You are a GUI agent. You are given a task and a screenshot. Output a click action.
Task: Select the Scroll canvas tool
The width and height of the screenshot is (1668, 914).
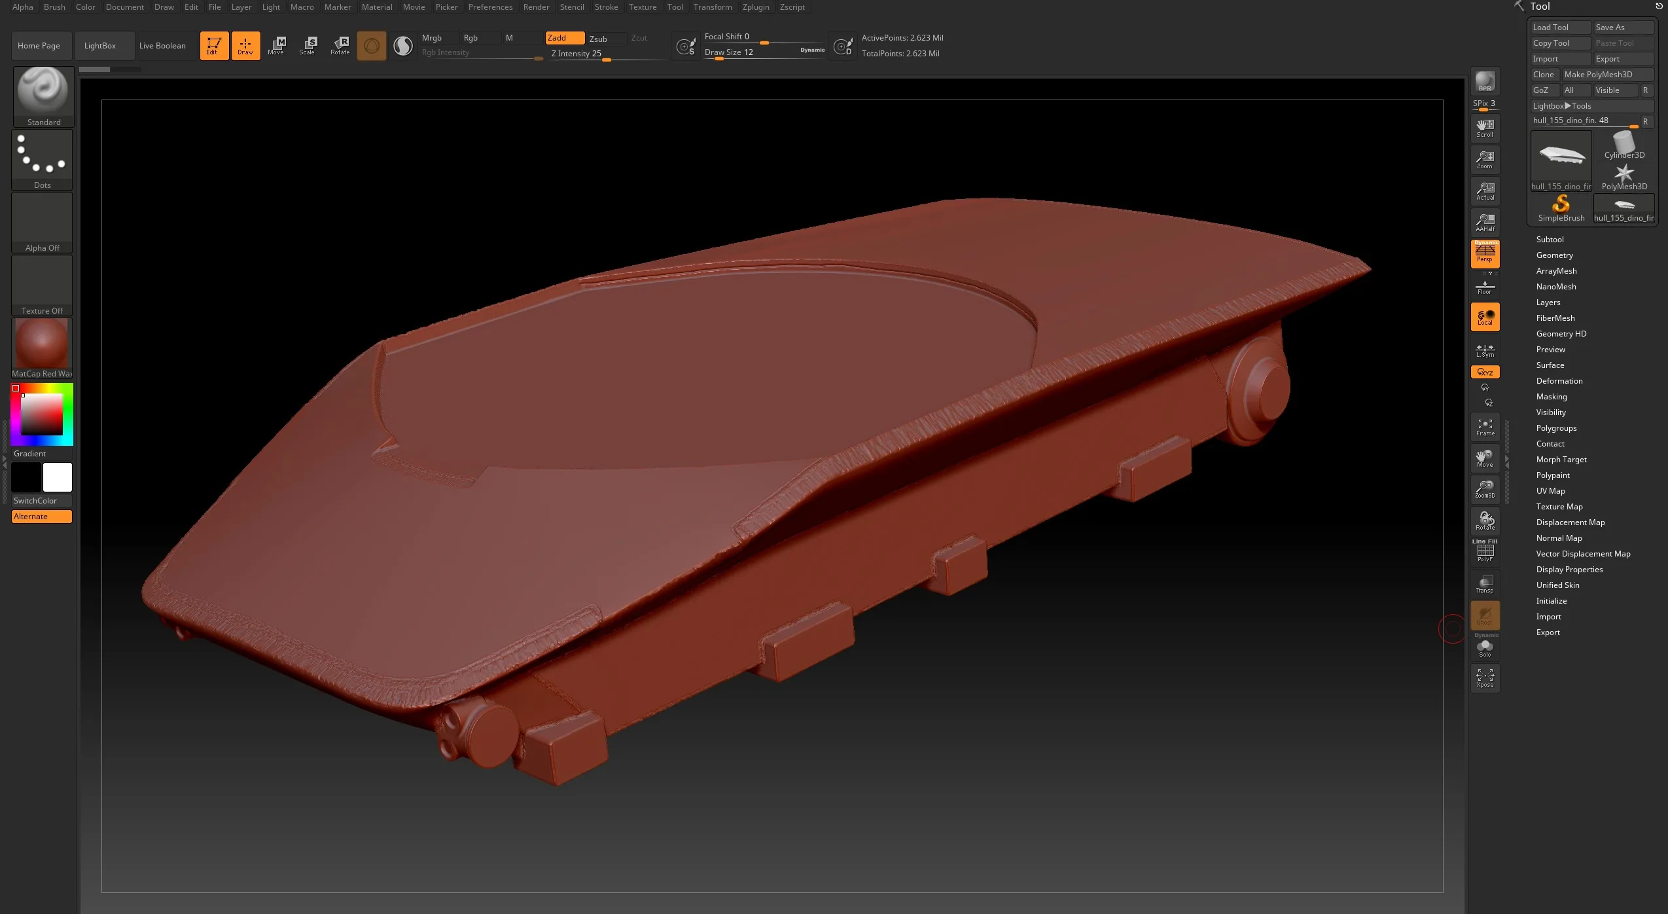1485,128
